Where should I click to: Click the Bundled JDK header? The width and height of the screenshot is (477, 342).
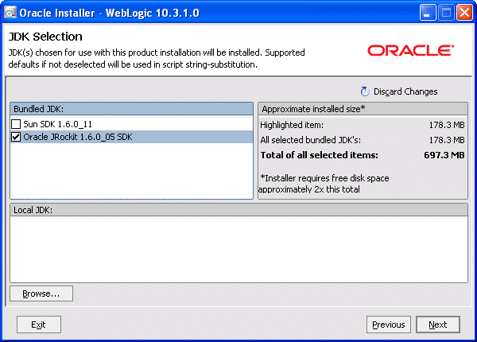(x=131, y=109)
